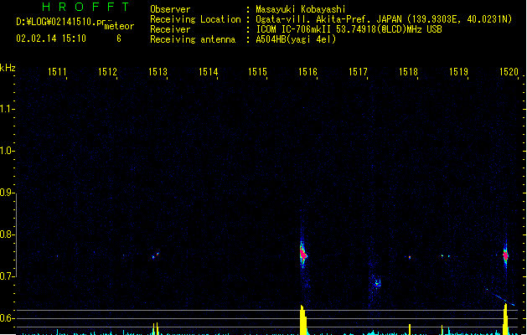
Task: Click the 'Receiving Location' field label
Action: 195,19
